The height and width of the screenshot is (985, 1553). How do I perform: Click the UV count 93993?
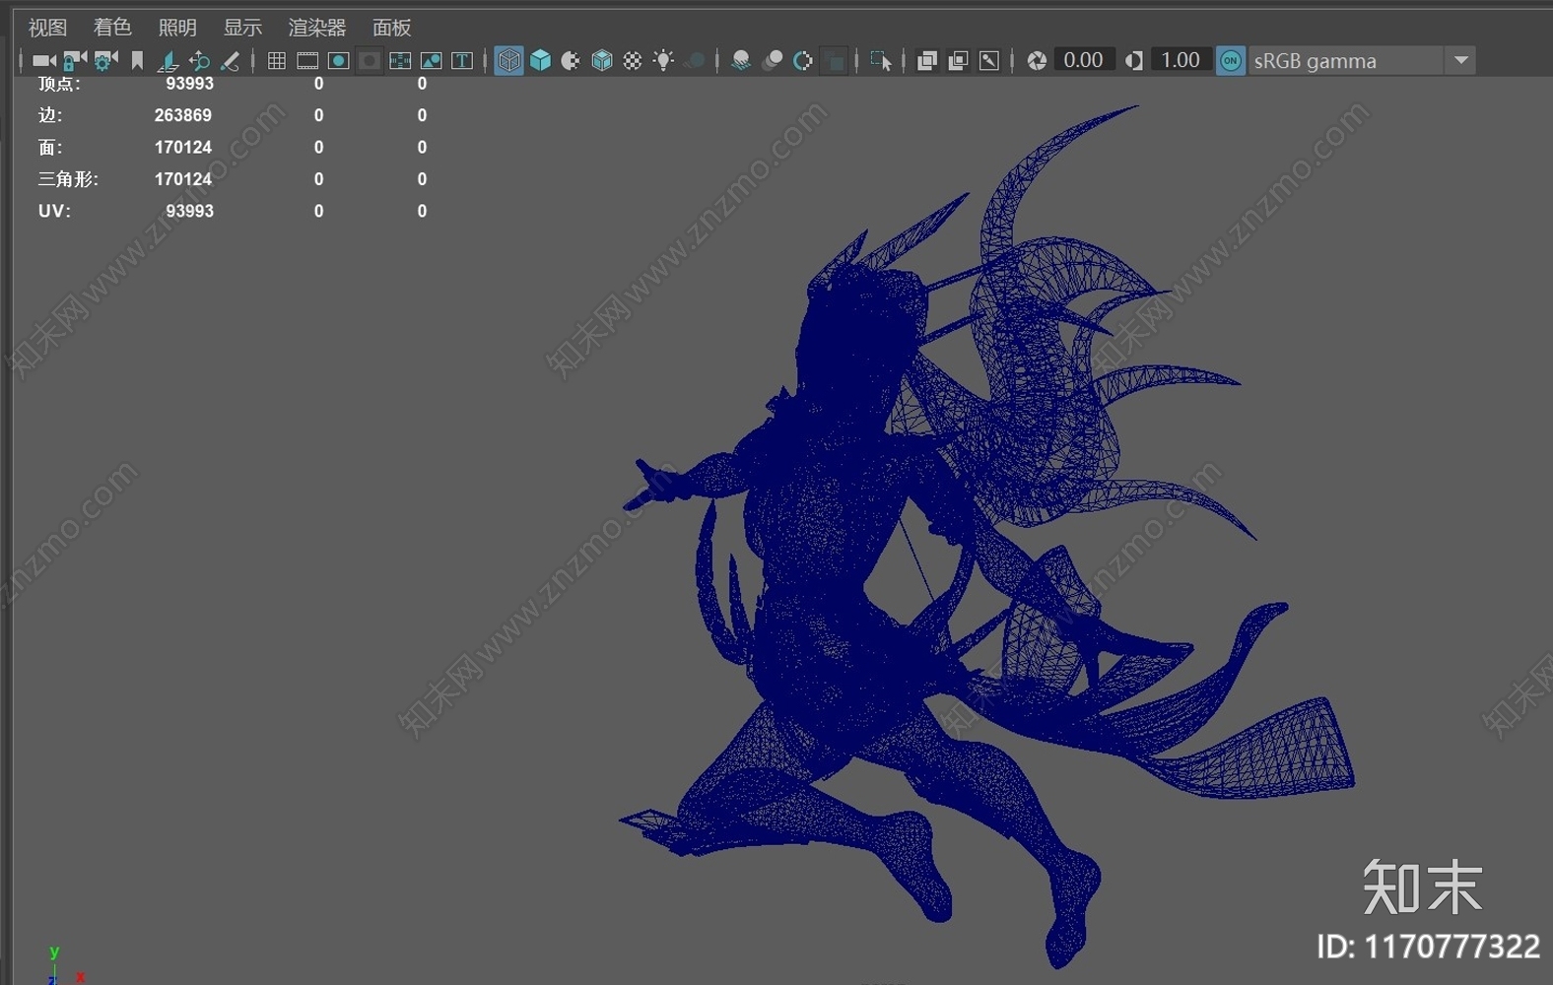click(189, 211)
